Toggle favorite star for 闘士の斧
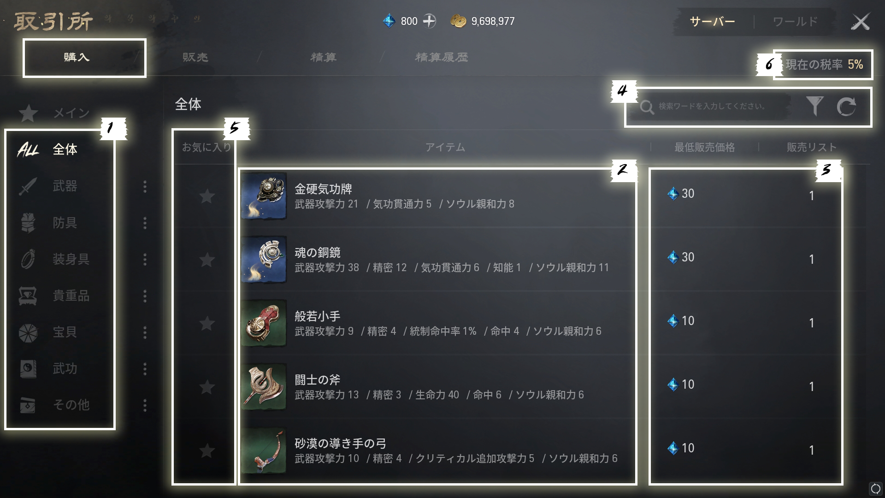885x498 pixels. (206, 387)
